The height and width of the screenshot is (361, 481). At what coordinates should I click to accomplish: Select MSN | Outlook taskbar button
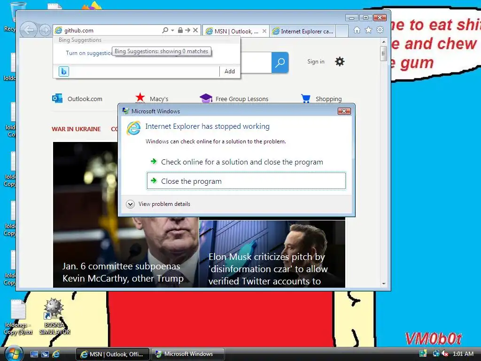(x=113, y=354)
